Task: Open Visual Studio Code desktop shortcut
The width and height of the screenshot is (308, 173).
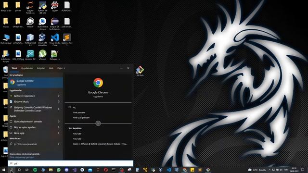Action: pos(54,40)
